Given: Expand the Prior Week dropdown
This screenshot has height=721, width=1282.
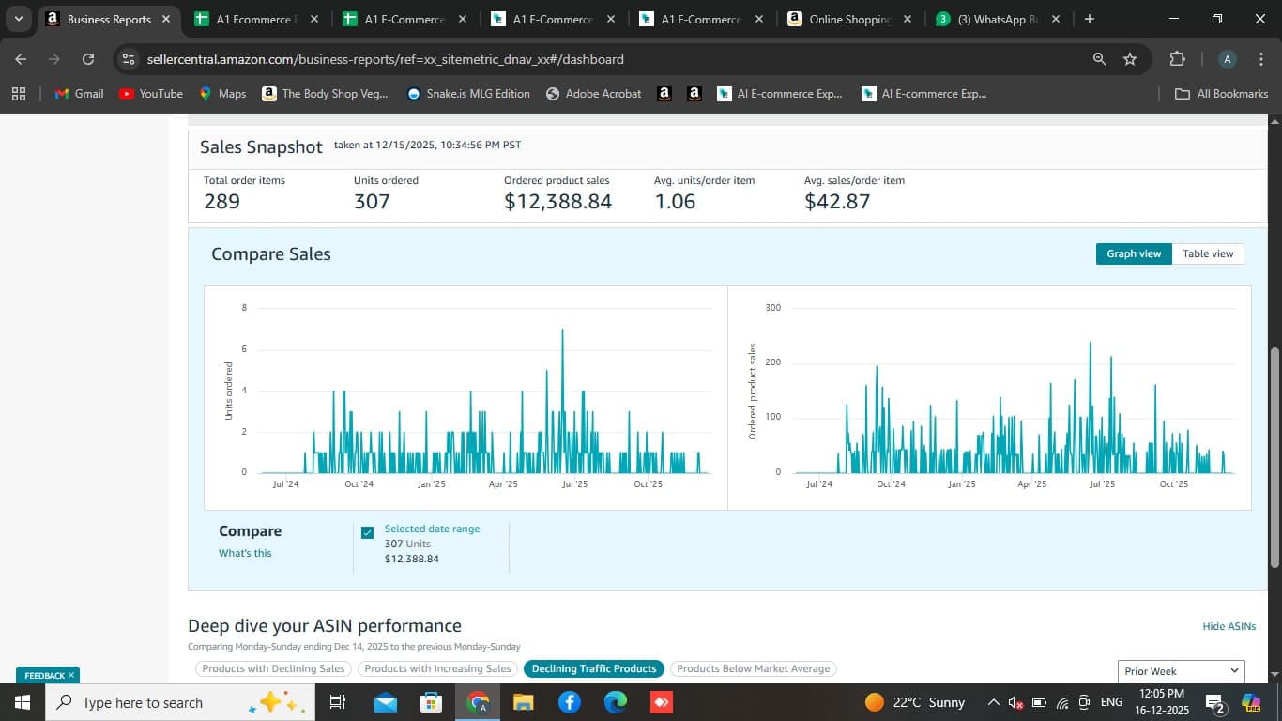Looking at the screenshot, I should [1182, 671].
